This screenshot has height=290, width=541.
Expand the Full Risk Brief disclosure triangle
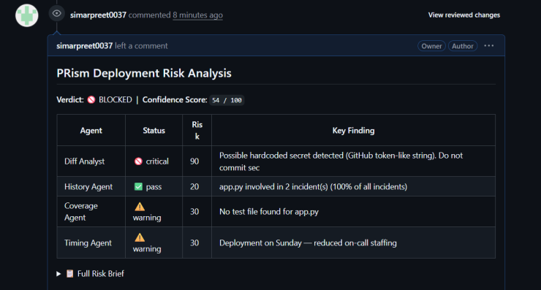point(58,274)
